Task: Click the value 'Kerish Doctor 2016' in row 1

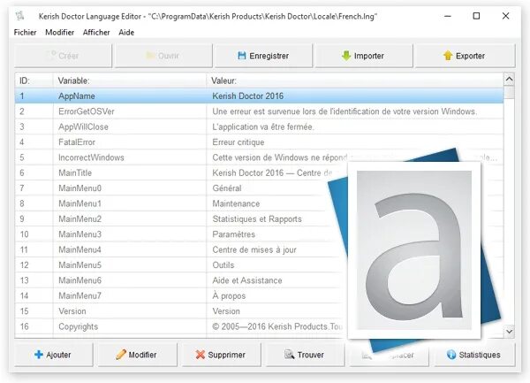Action: [x=247, y=96]
